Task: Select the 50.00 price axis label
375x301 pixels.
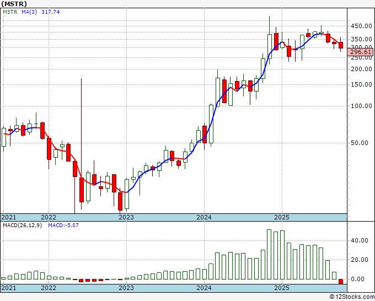Action: pos(359,143)
